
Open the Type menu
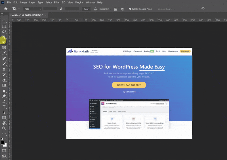40,3
